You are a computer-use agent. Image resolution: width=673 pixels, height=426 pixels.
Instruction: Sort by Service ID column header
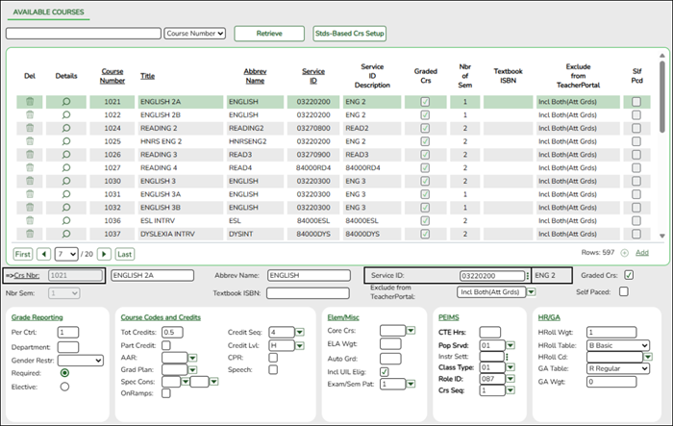[313, 76]
